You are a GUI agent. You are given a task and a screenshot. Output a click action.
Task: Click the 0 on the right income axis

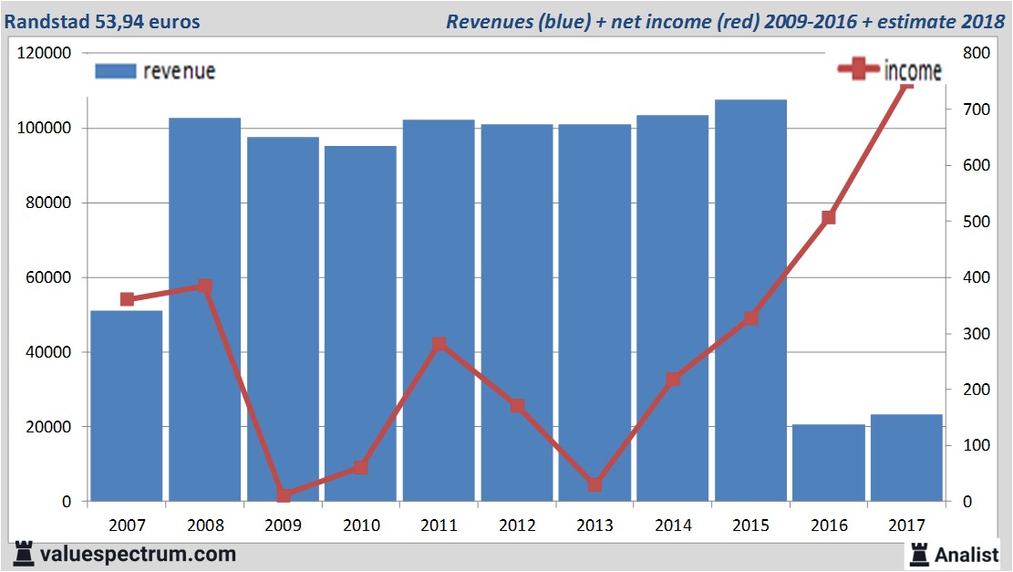(967, 502)
